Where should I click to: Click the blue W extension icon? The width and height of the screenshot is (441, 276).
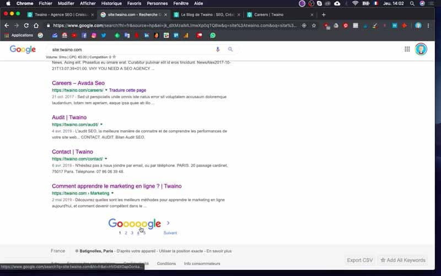pos(395,25)
